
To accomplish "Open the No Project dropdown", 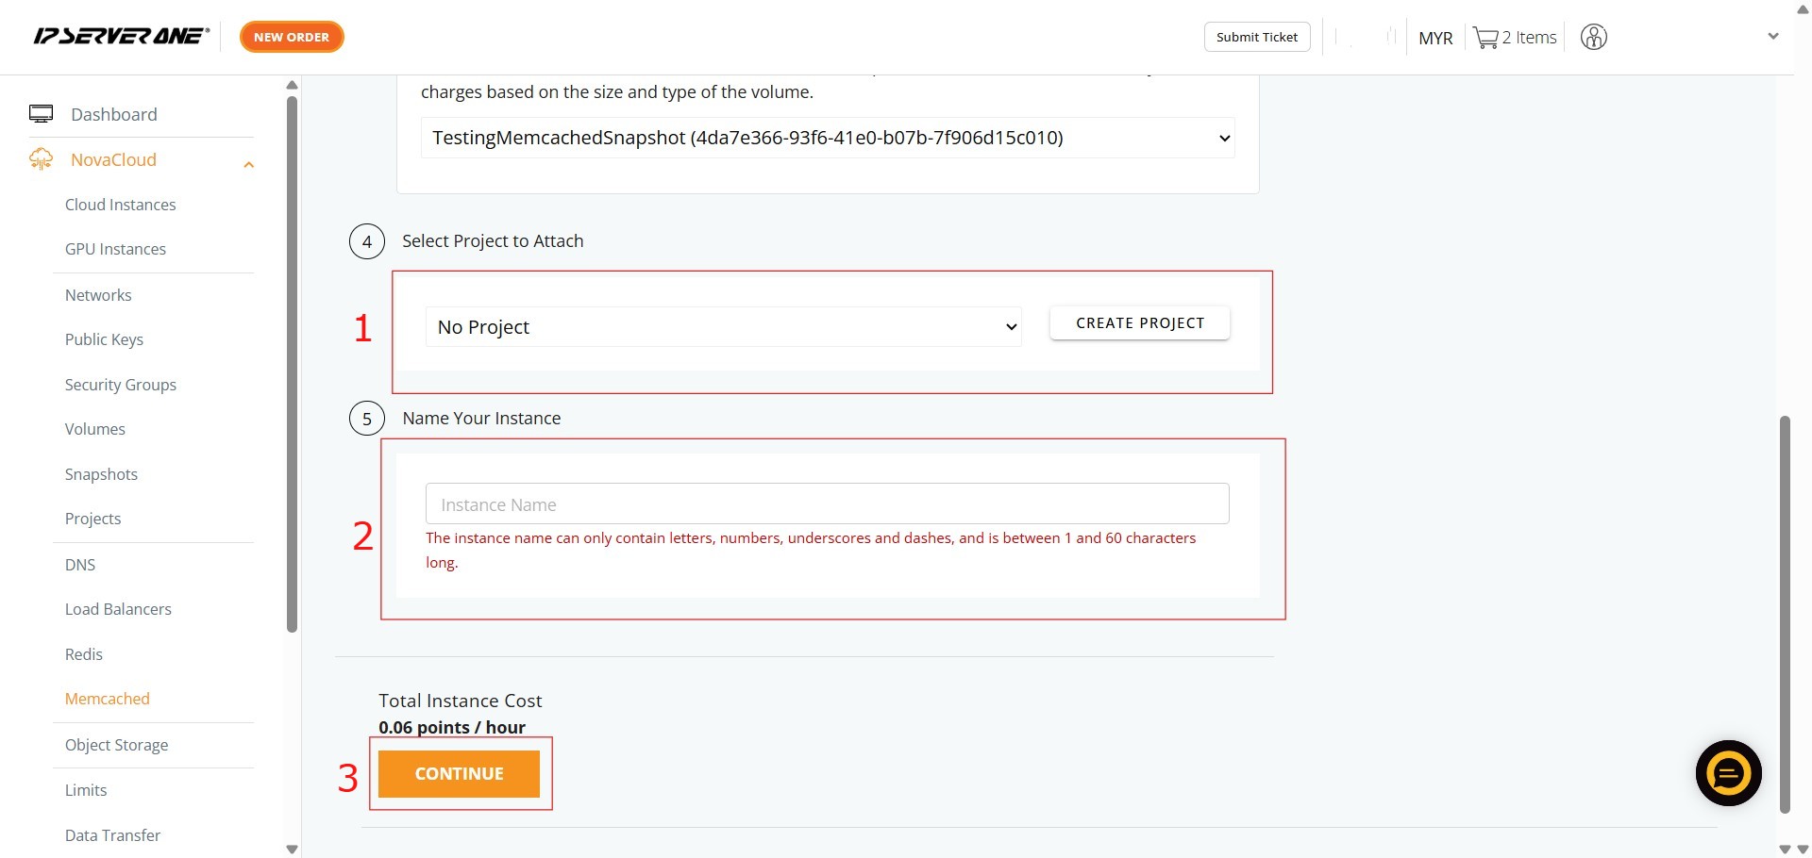I will click(723, 327).
